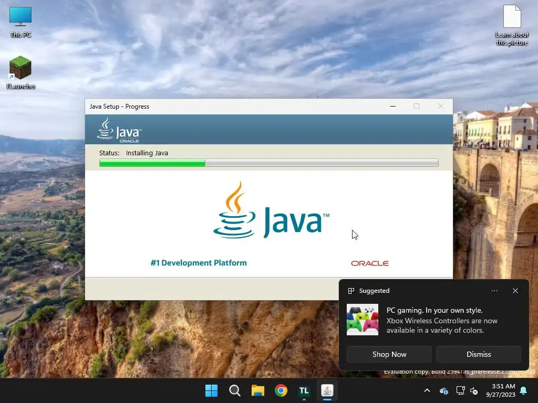Click the Java logo in the setup header
The image size is (538, 403).
click(x=119, y=130)
